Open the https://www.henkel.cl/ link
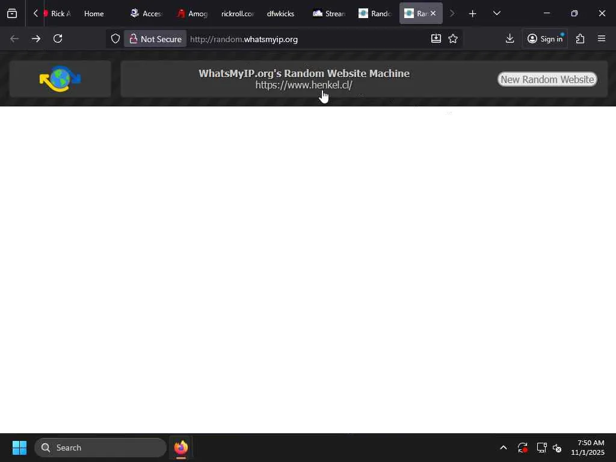 (x=304, y=85)
